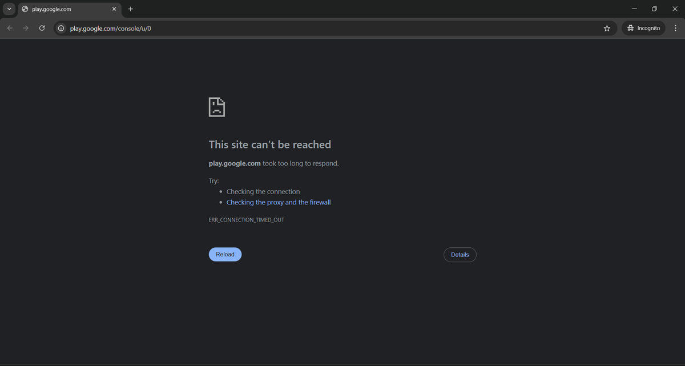Open the tab search dropdown arrow

[x=9, y=9]
